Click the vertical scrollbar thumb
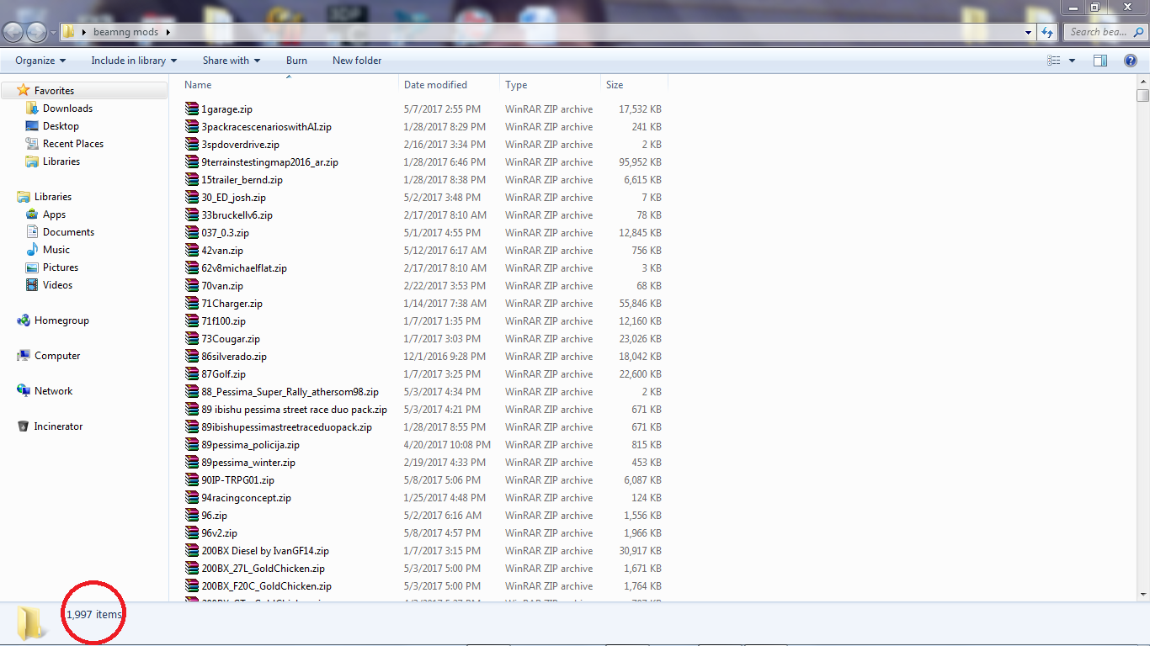This screenshot has height=646, width=1150. click(1142, 95)
